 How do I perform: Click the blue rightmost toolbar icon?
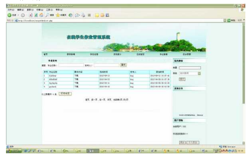point(107,15)
